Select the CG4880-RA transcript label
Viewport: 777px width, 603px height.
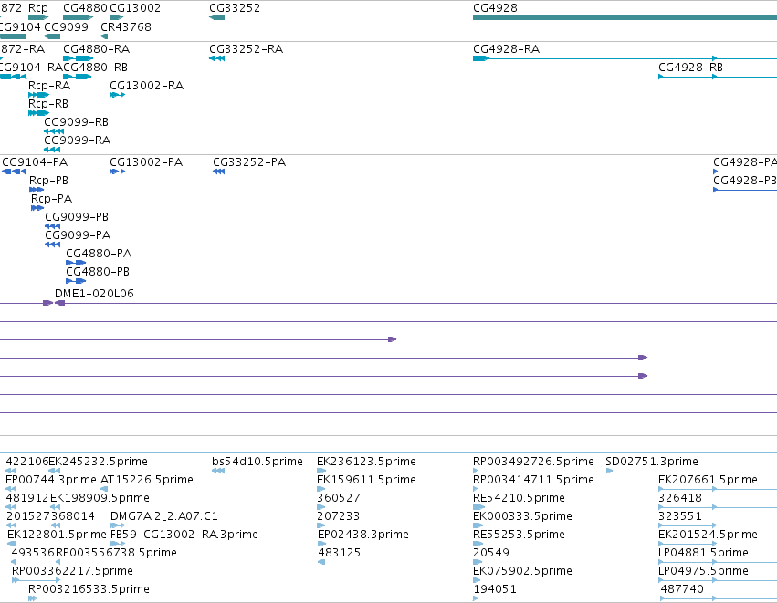tap(96, 49)
